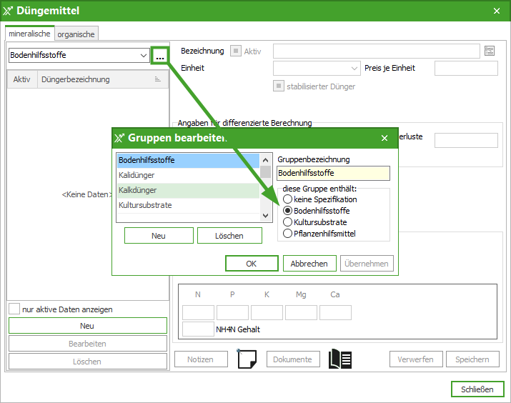
Task: Select Kalkdünger in the group list
Action: pyautogui.click(x=188, y=190)
